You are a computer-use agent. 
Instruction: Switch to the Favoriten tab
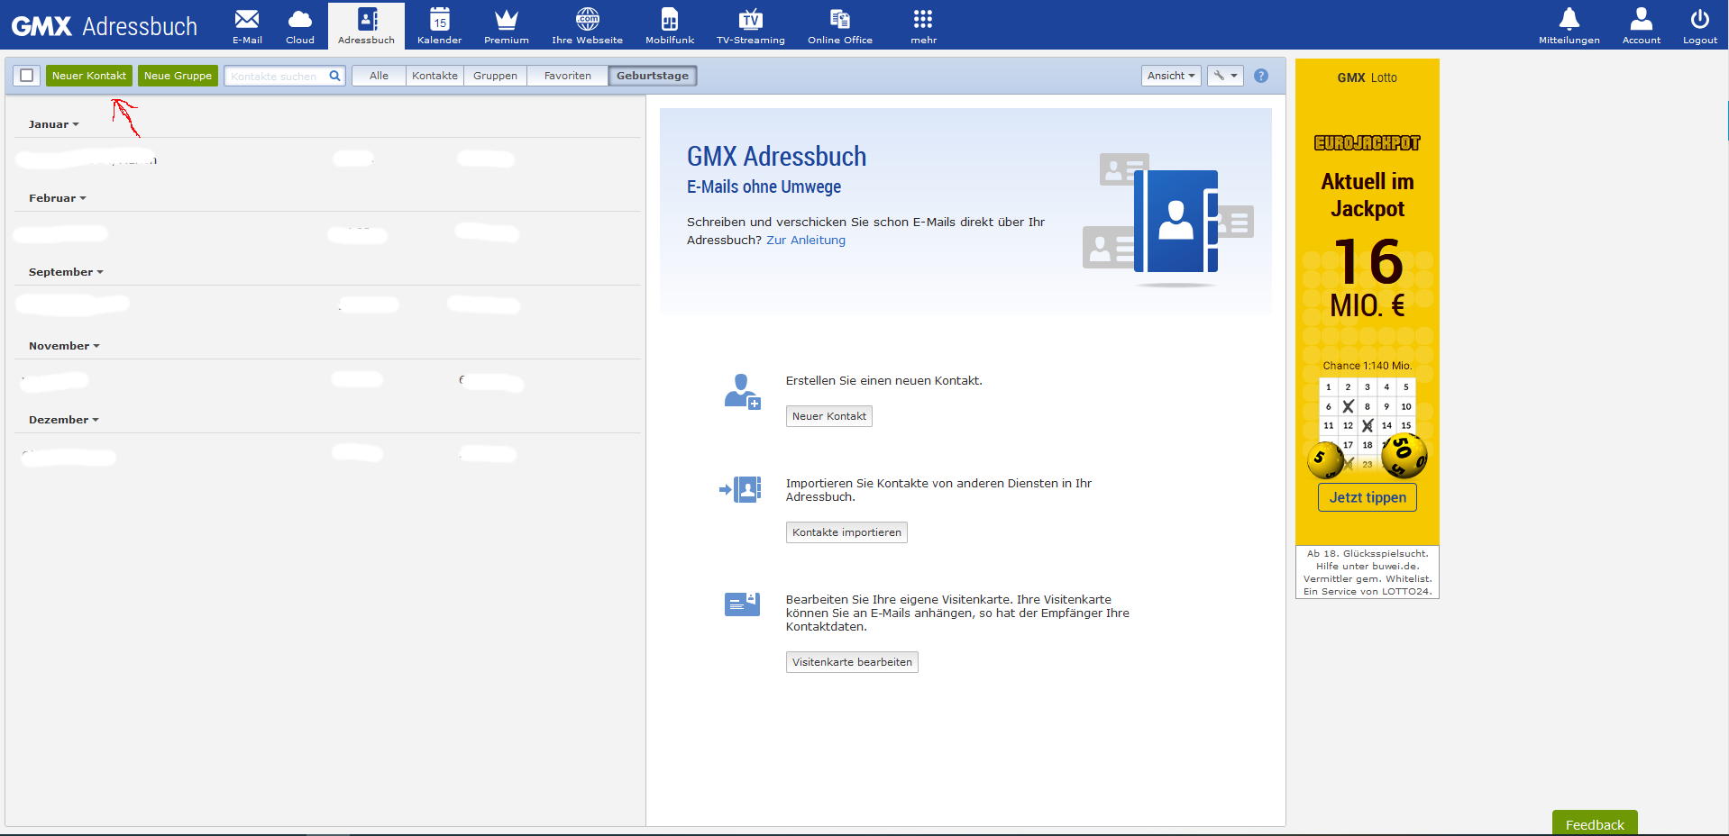click(x=566, y=76)
